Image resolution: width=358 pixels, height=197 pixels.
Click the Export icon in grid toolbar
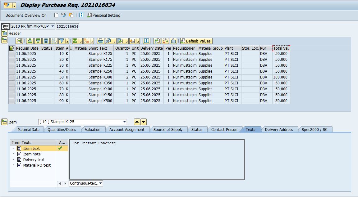coord(121,41)
